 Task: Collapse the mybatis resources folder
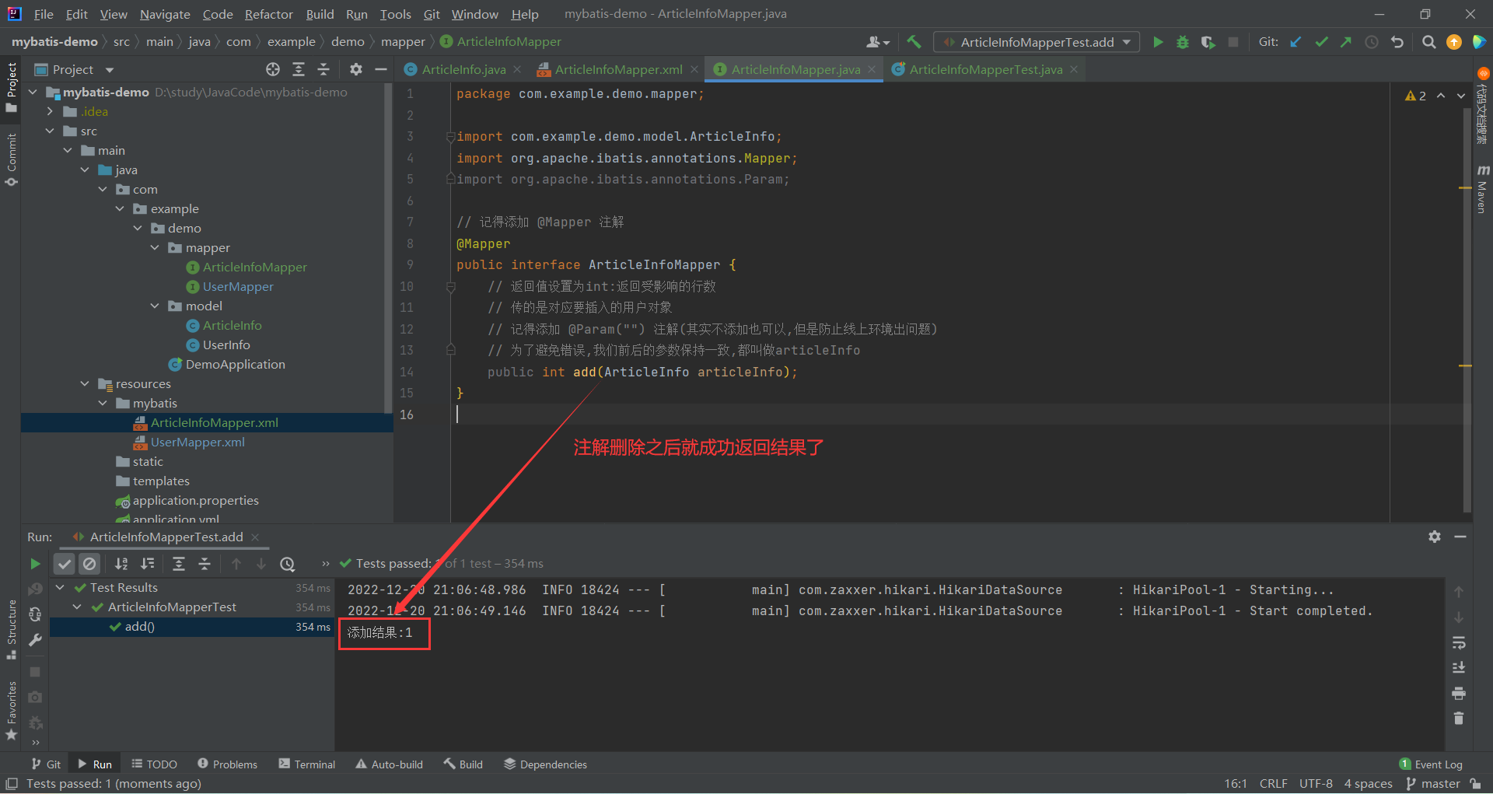(103, 403)
